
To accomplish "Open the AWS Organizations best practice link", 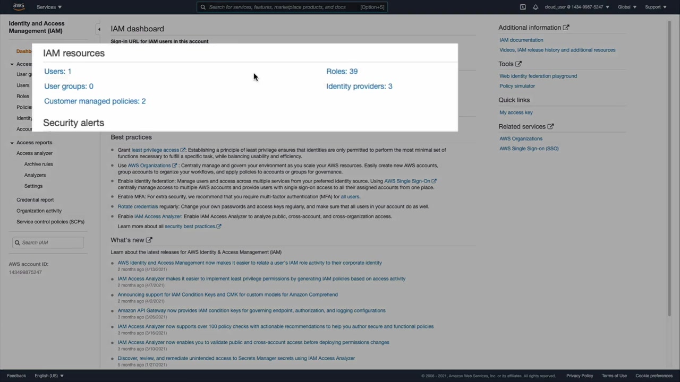I will (x=152, y=166).
